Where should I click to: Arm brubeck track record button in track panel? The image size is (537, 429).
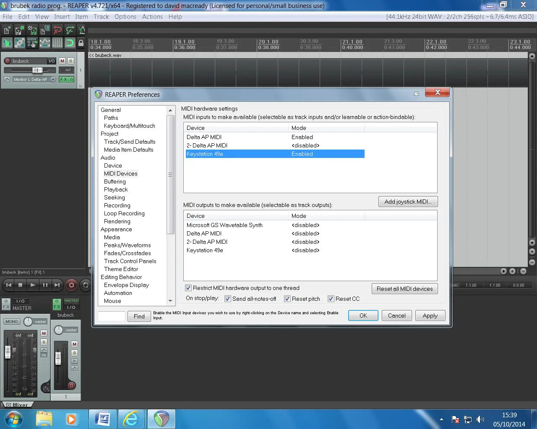[x=7, y=61]
